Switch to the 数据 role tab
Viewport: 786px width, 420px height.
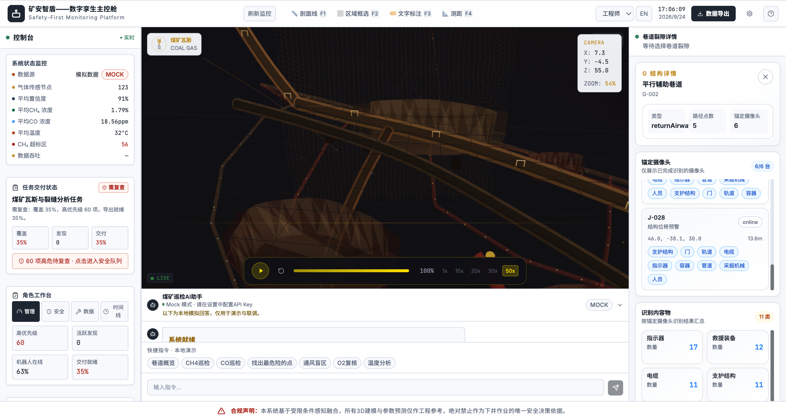pyautogui.click(x=85, y=311)
